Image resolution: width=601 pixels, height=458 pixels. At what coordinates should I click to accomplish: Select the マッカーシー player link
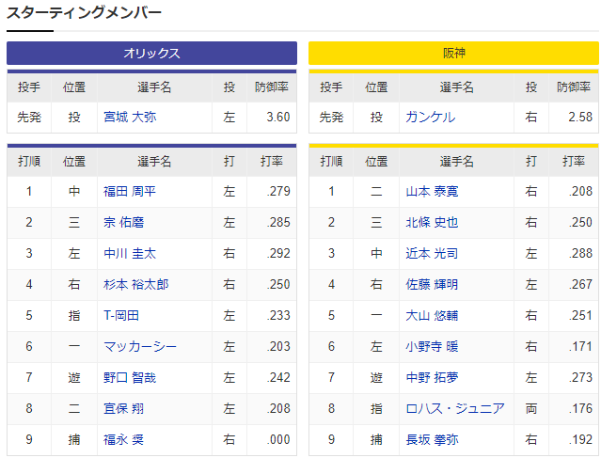140,346
